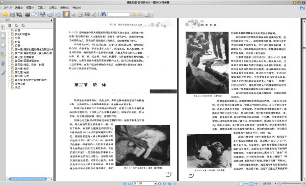
Task: Go to previous page button
Action: tap(130, 183)
